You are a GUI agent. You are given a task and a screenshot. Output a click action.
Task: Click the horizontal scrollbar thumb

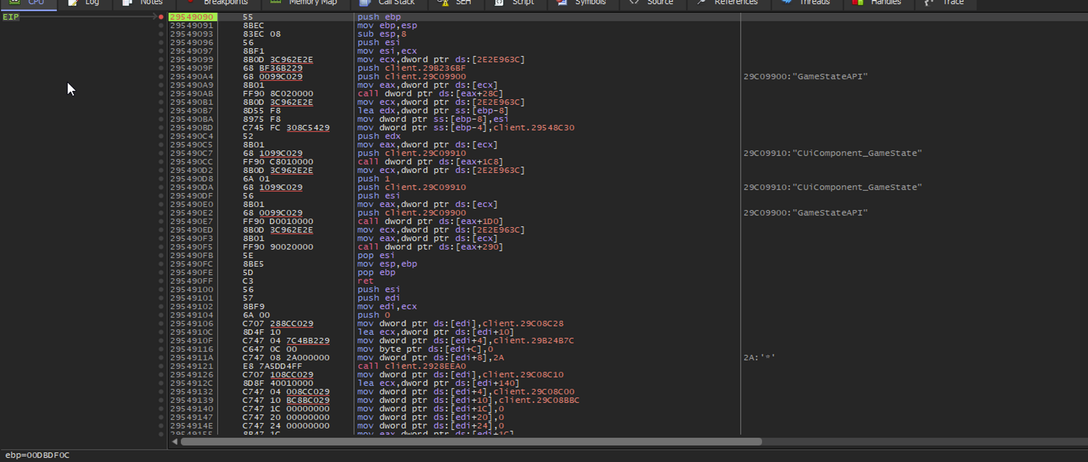(x=471, y=442)
